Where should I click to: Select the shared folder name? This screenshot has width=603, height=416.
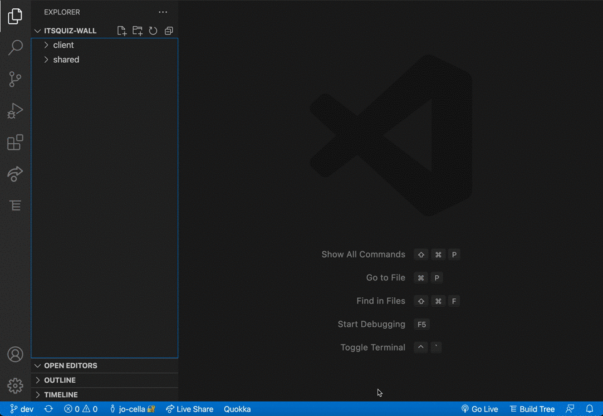click(x=66, y=60)
